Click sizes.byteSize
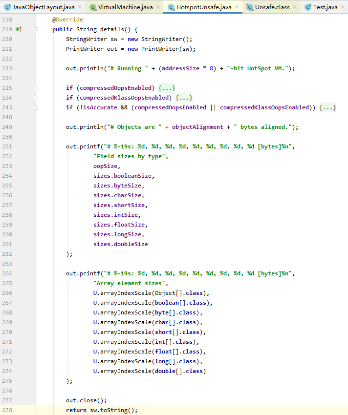The image size is (348, 415). point(117,186)
